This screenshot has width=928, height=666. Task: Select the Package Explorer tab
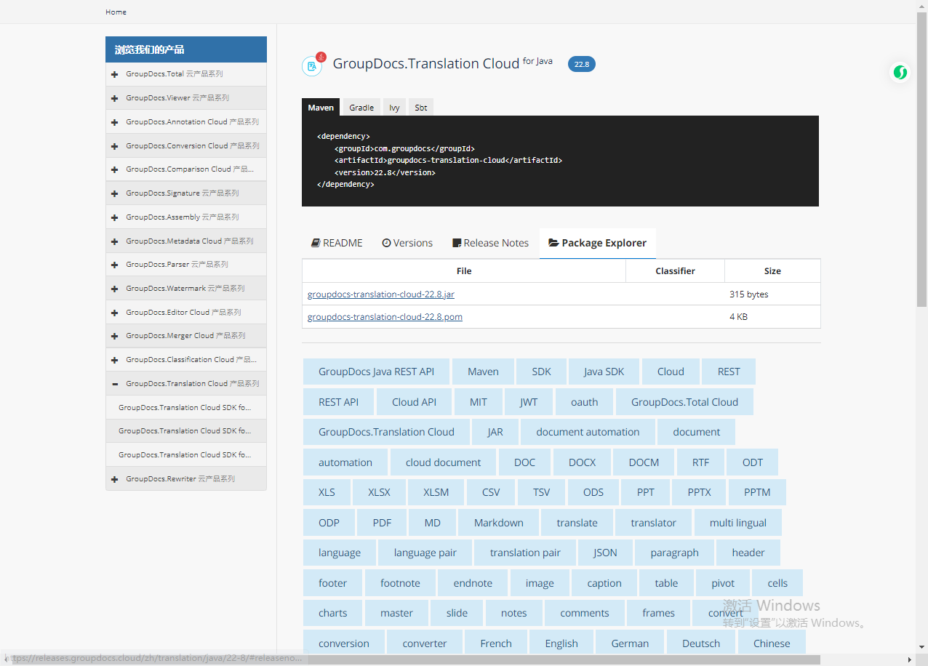click(598, 243)
